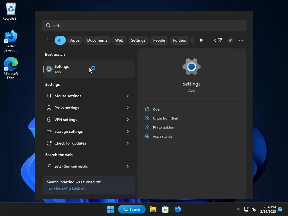Expand sett web results chevron

click(x=128, y=166)
